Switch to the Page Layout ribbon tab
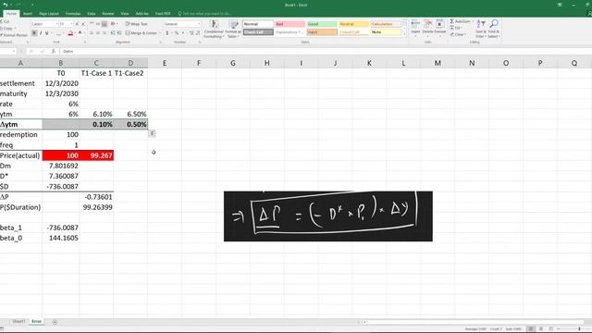592x333 pixels. (49, 14)
